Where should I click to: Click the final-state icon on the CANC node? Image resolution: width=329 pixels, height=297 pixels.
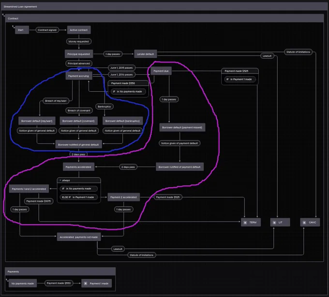[x=304, y=223]
